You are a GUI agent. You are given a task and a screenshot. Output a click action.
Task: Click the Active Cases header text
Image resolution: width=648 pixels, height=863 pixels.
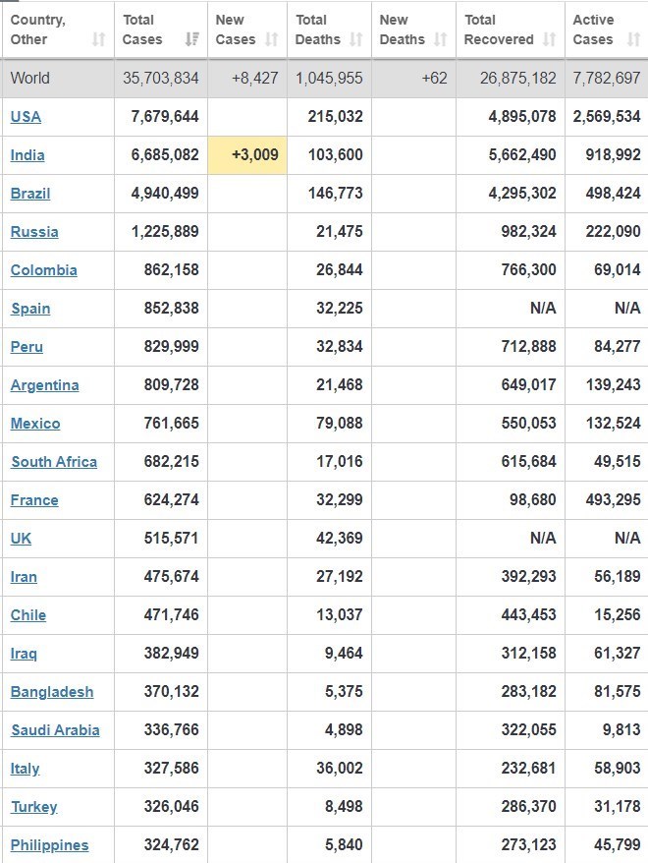(x=593, y=29)
